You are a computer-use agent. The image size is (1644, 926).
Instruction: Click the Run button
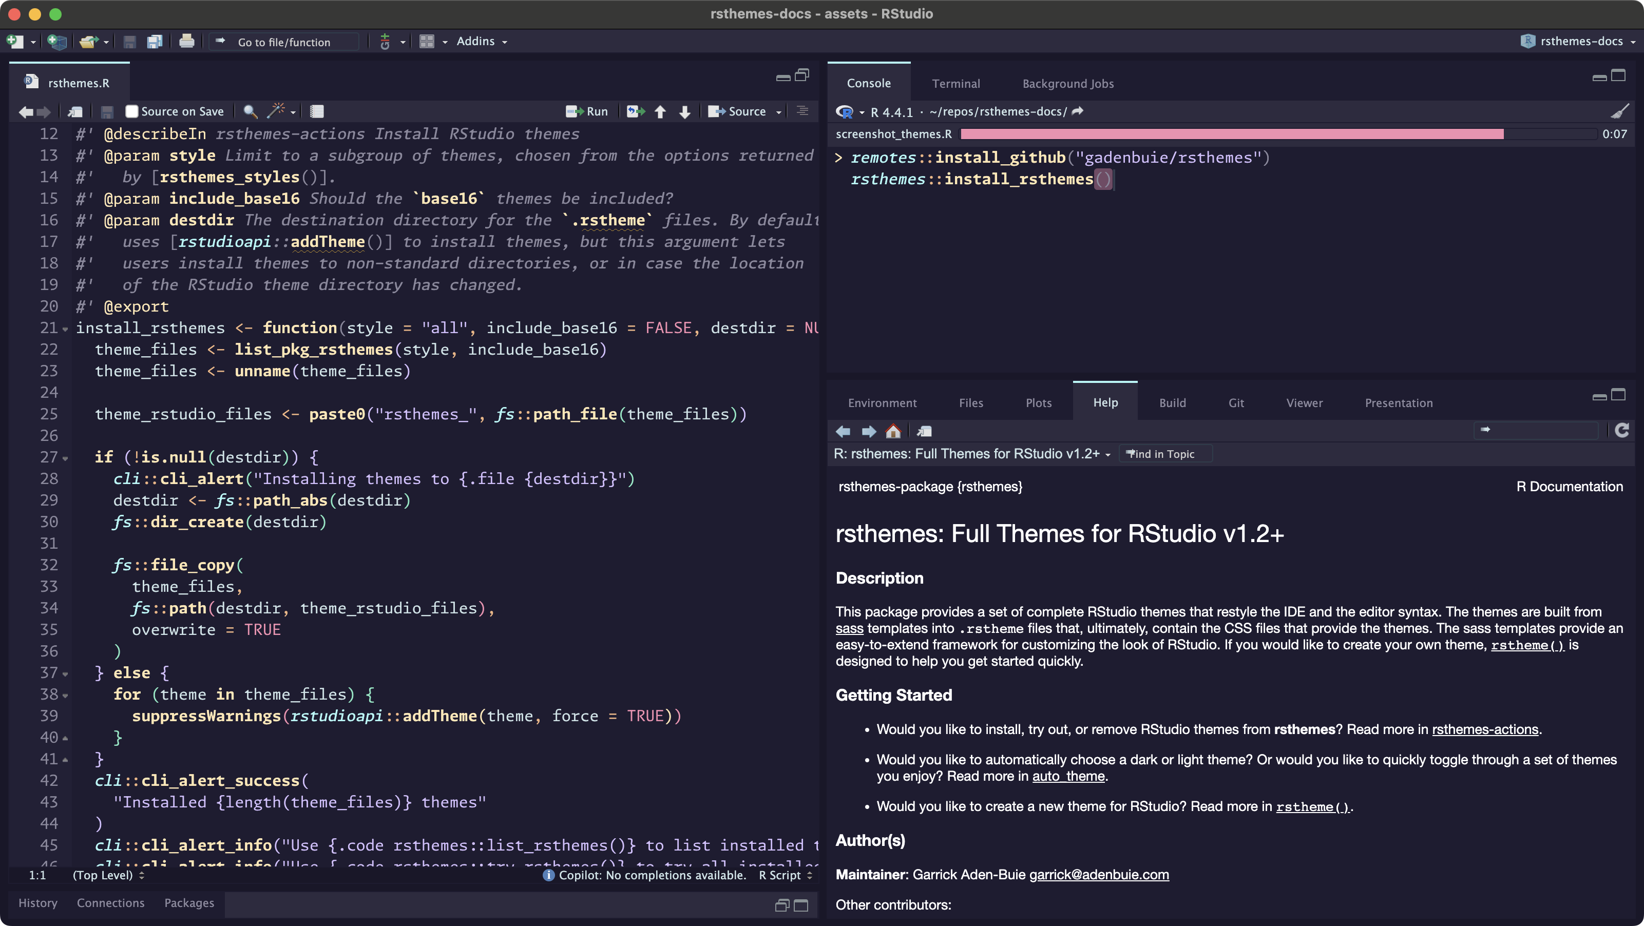(588, 112)
